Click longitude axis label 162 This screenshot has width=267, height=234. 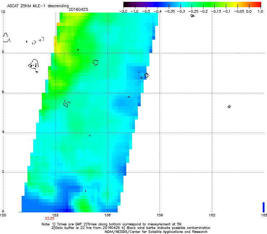[212, 215]
